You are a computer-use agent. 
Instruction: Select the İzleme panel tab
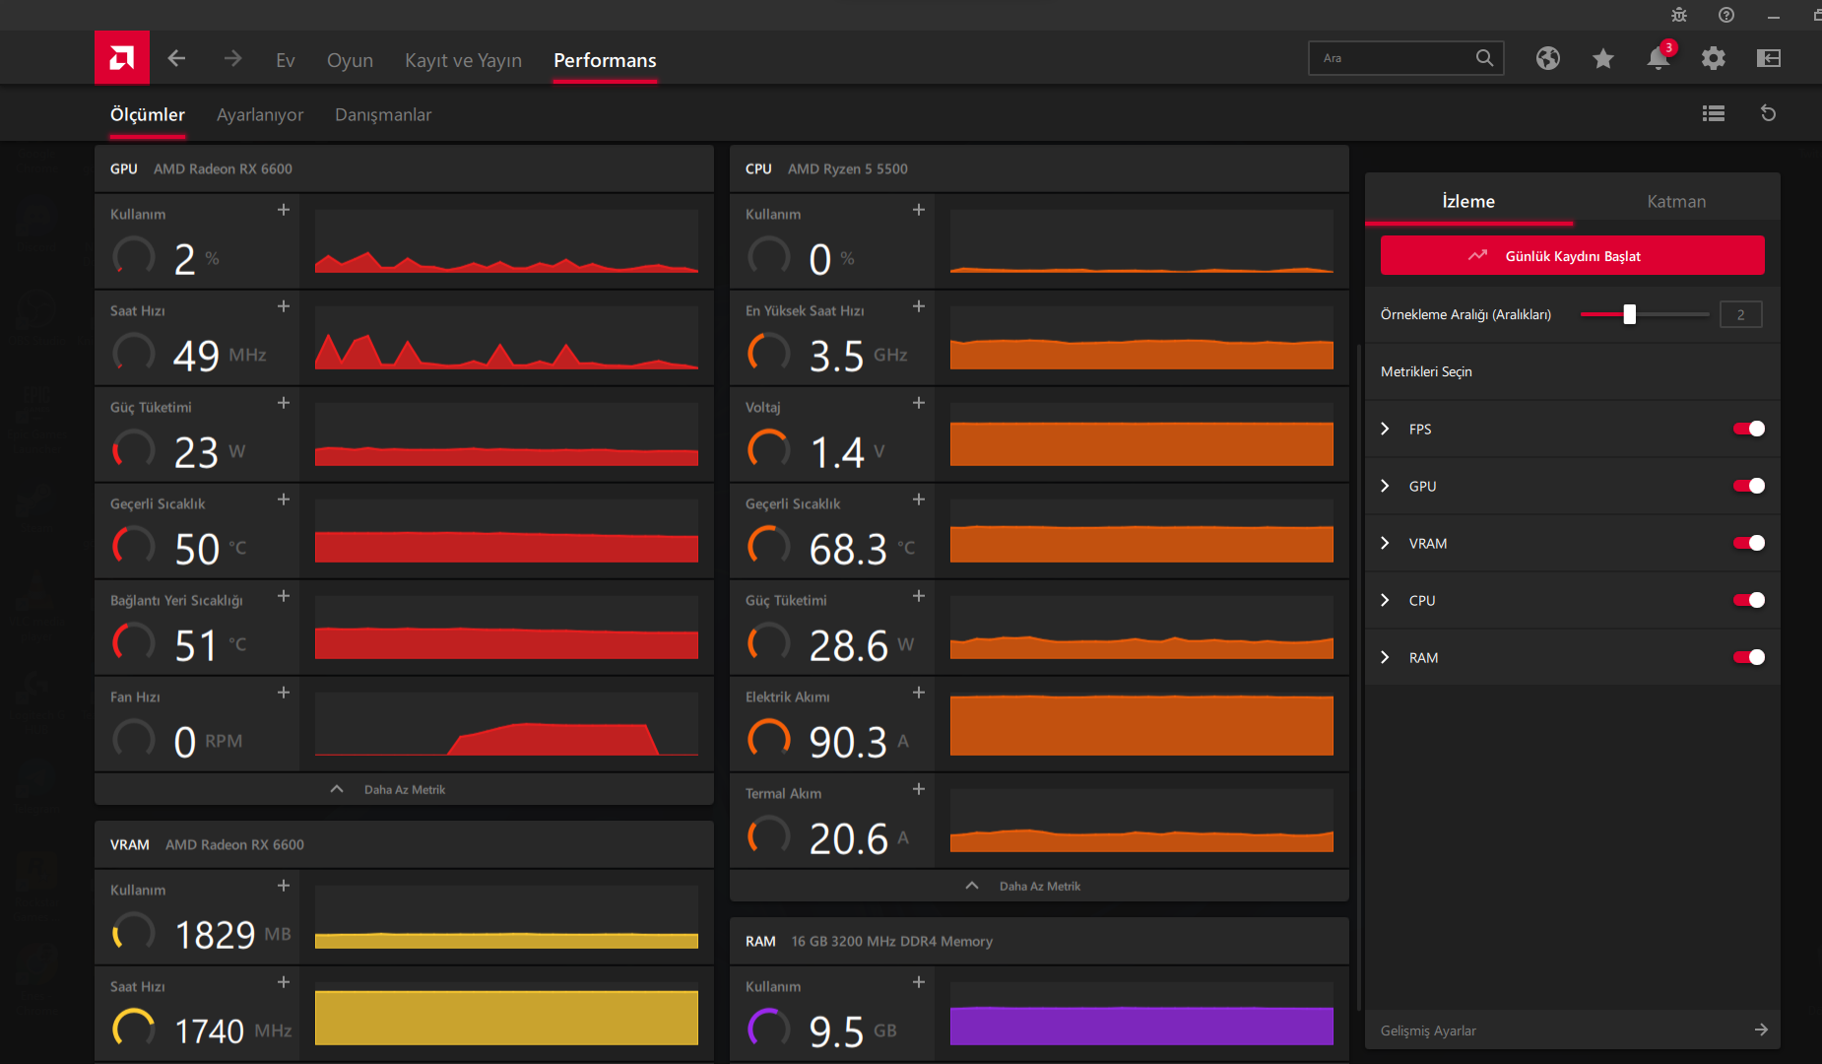(1468, 201)
